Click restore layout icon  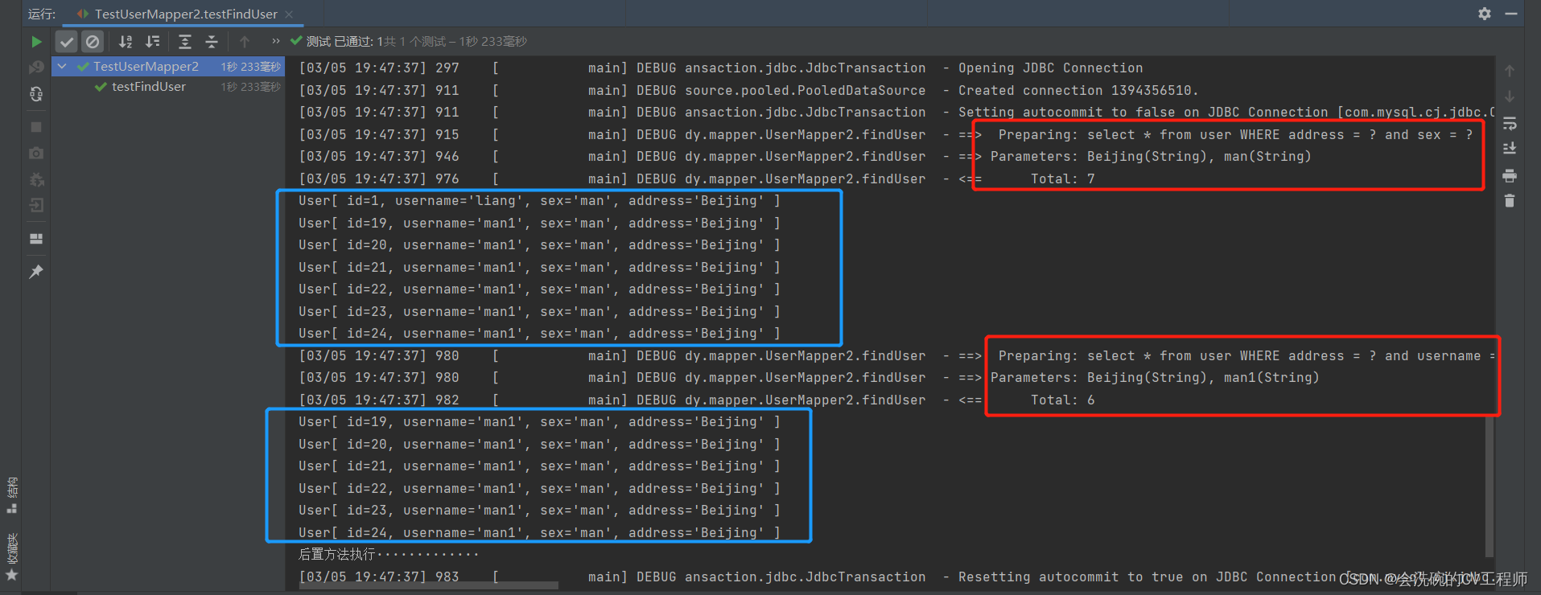(36, 239)
